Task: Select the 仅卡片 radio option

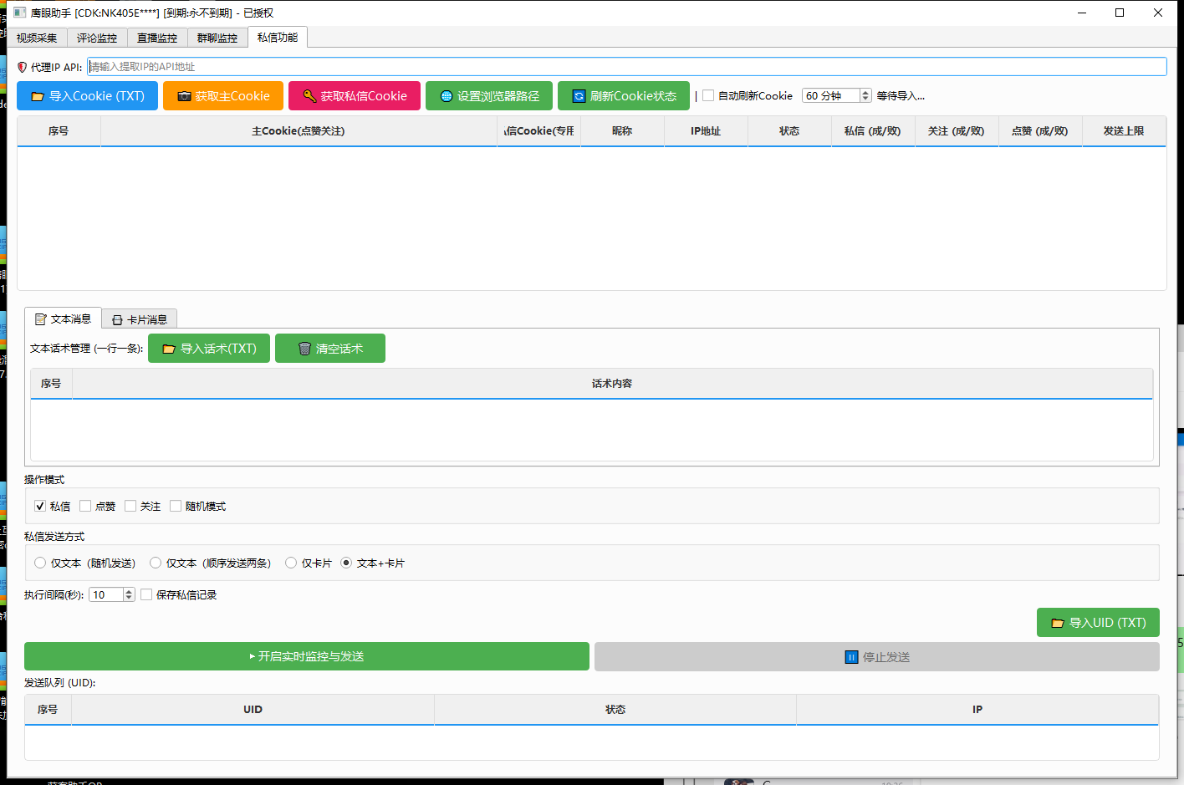Action: [x=291, y=563]
